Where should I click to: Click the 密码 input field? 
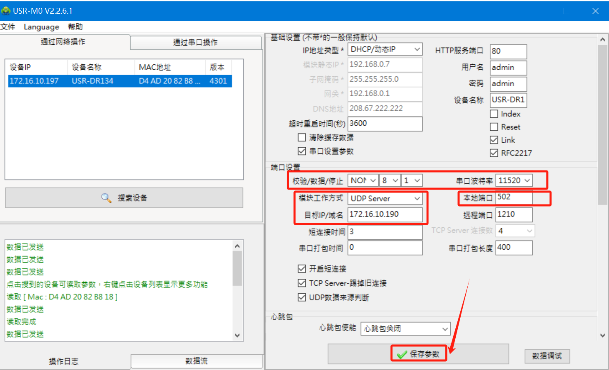(508, 84)
